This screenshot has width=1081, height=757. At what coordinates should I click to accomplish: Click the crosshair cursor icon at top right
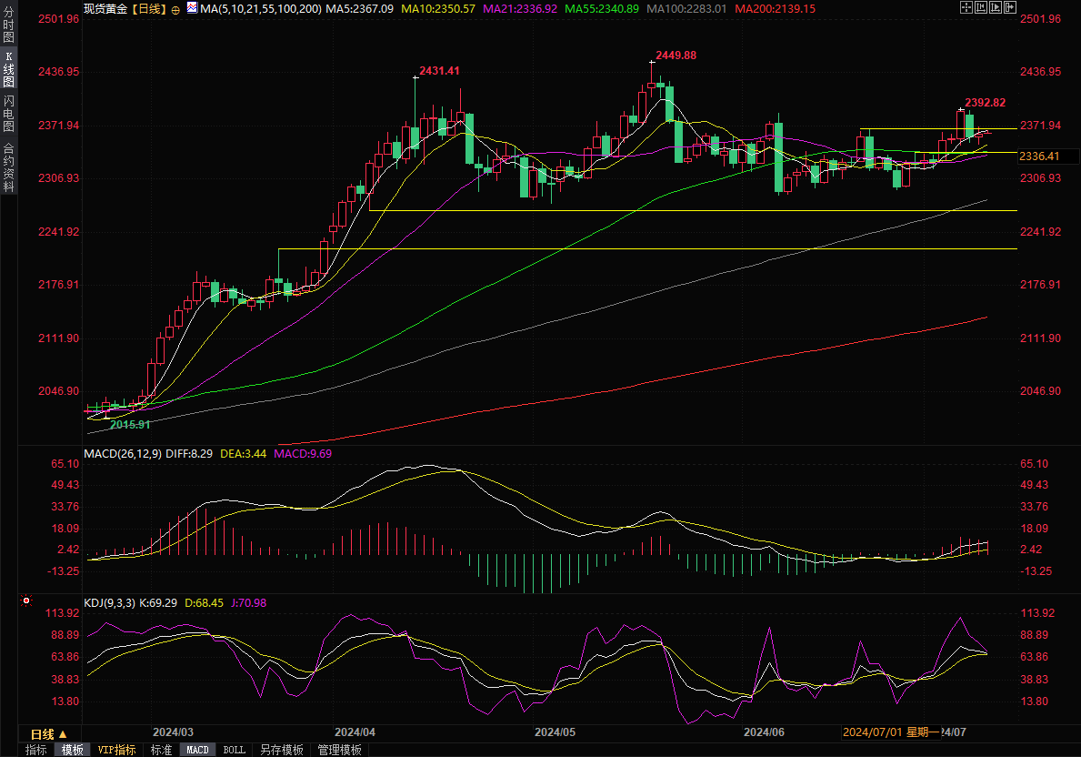pyautogui.click(x=965, y=7)
